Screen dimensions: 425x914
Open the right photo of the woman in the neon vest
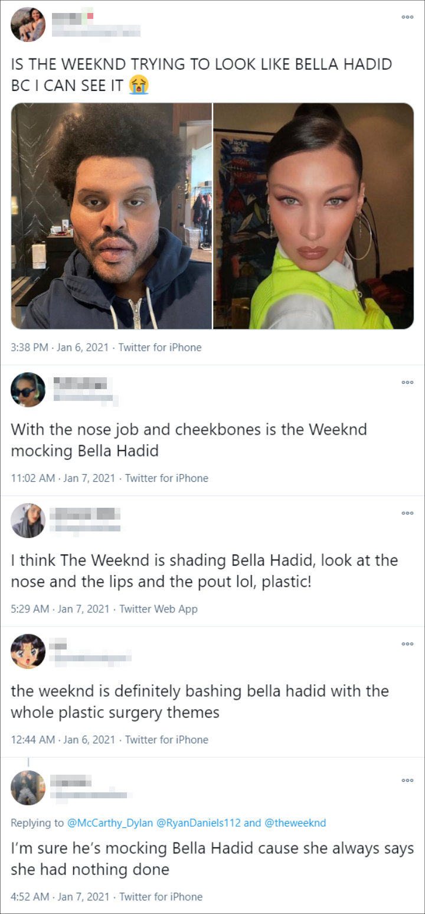coord(313,216)
